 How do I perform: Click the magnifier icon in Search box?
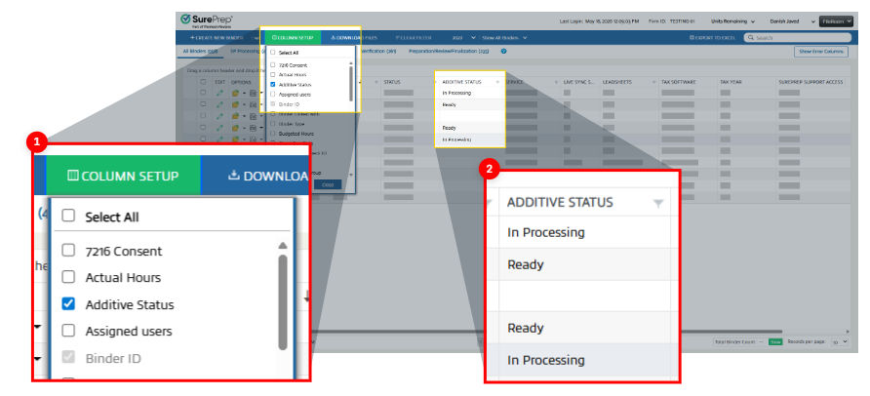tap(751, 38)
